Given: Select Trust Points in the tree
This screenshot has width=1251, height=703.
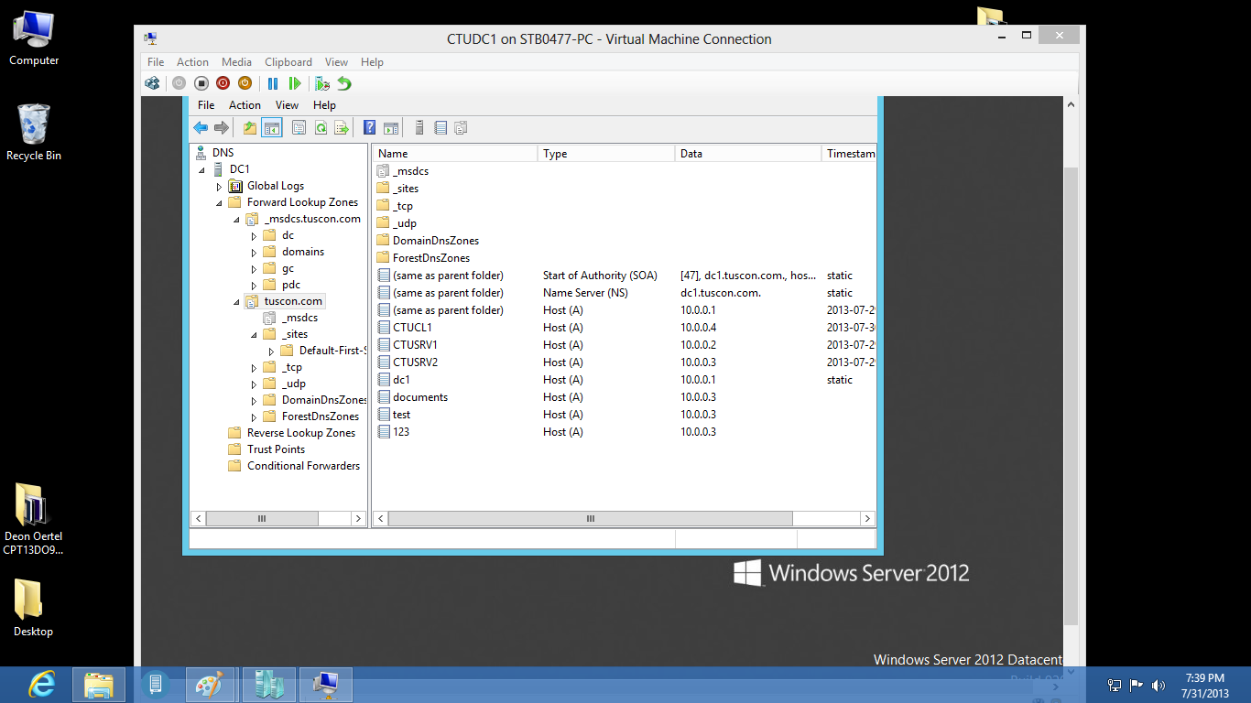Looking at the screenshot, I should [276, 449].
